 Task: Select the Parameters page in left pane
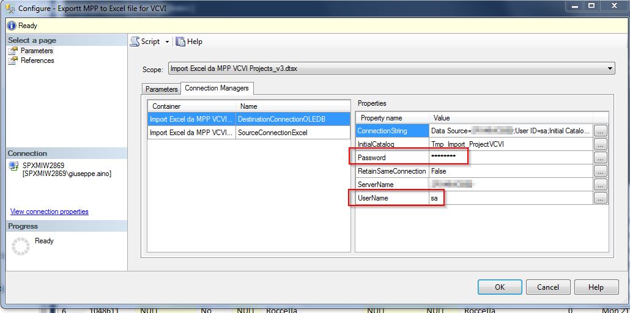[37, 51]
